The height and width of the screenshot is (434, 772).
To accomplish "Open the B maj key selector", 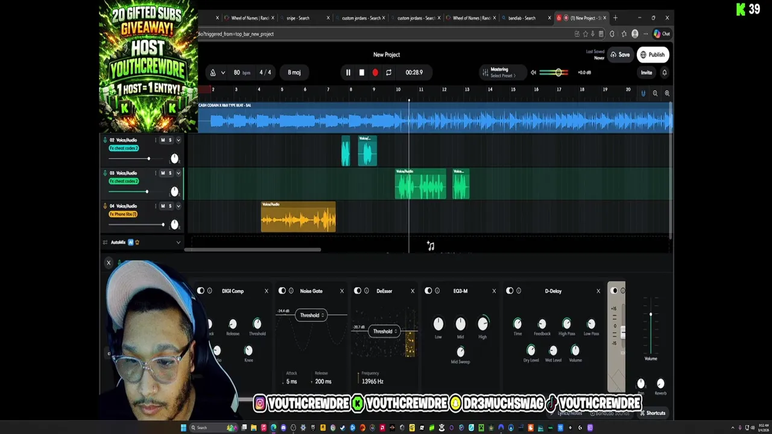I will pyautogui.click(x=294, y=72).
